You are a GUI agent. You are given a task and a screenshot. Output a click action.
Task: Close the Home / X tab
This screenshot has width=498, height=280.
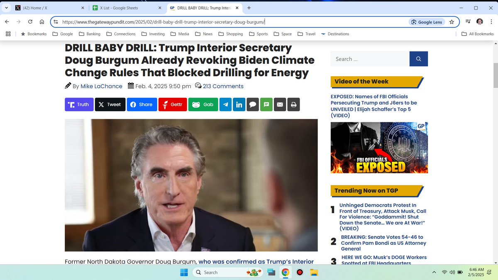[x=82, y=8]
